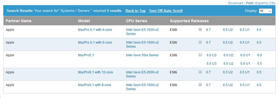This screenshot has height=98, width=279.
Task: Open the Display count dropdown
Action: click(265, 11)
